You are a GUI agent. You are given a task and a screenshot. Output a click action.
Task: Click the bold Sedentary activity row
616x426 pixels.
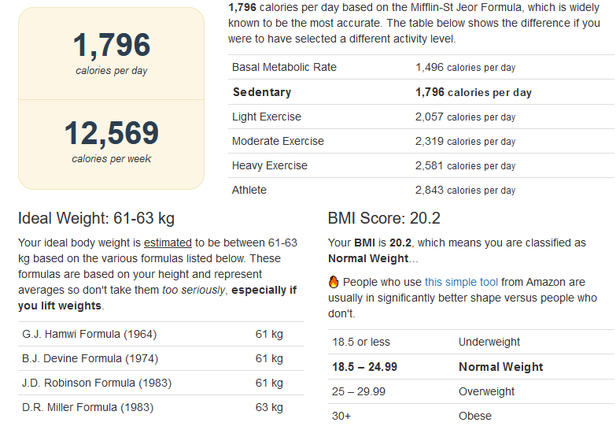[x=421, y=92]
